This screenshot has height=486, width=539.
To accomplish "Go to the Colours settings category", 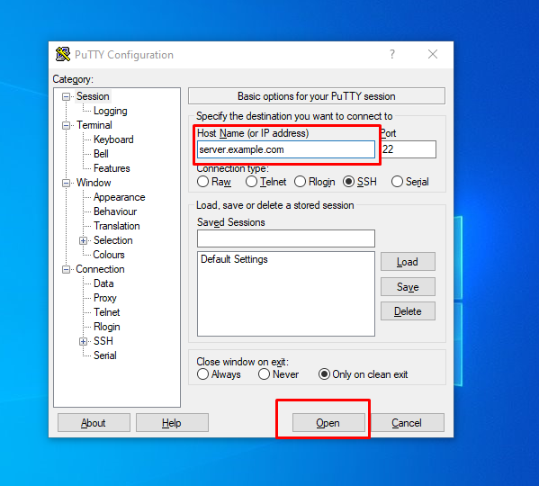I will tap(109, 255).
